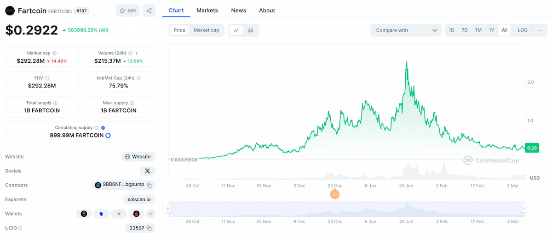Open the solscan.io explorer link
Viewport: 552px width, 236px height.
tap(139, 199)
